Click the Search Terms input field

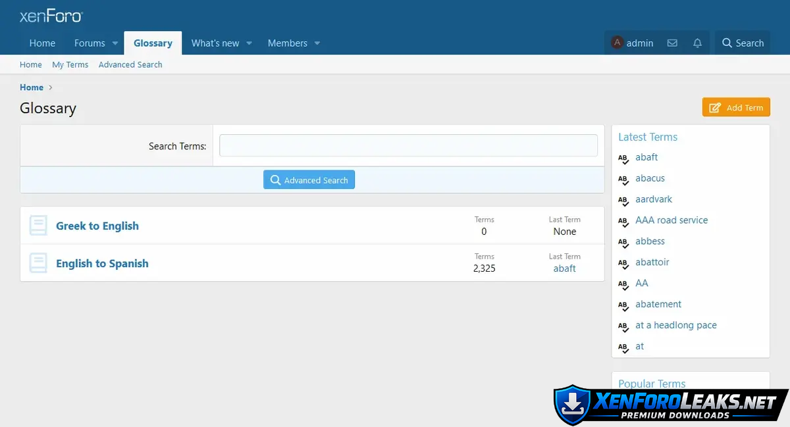408,145
